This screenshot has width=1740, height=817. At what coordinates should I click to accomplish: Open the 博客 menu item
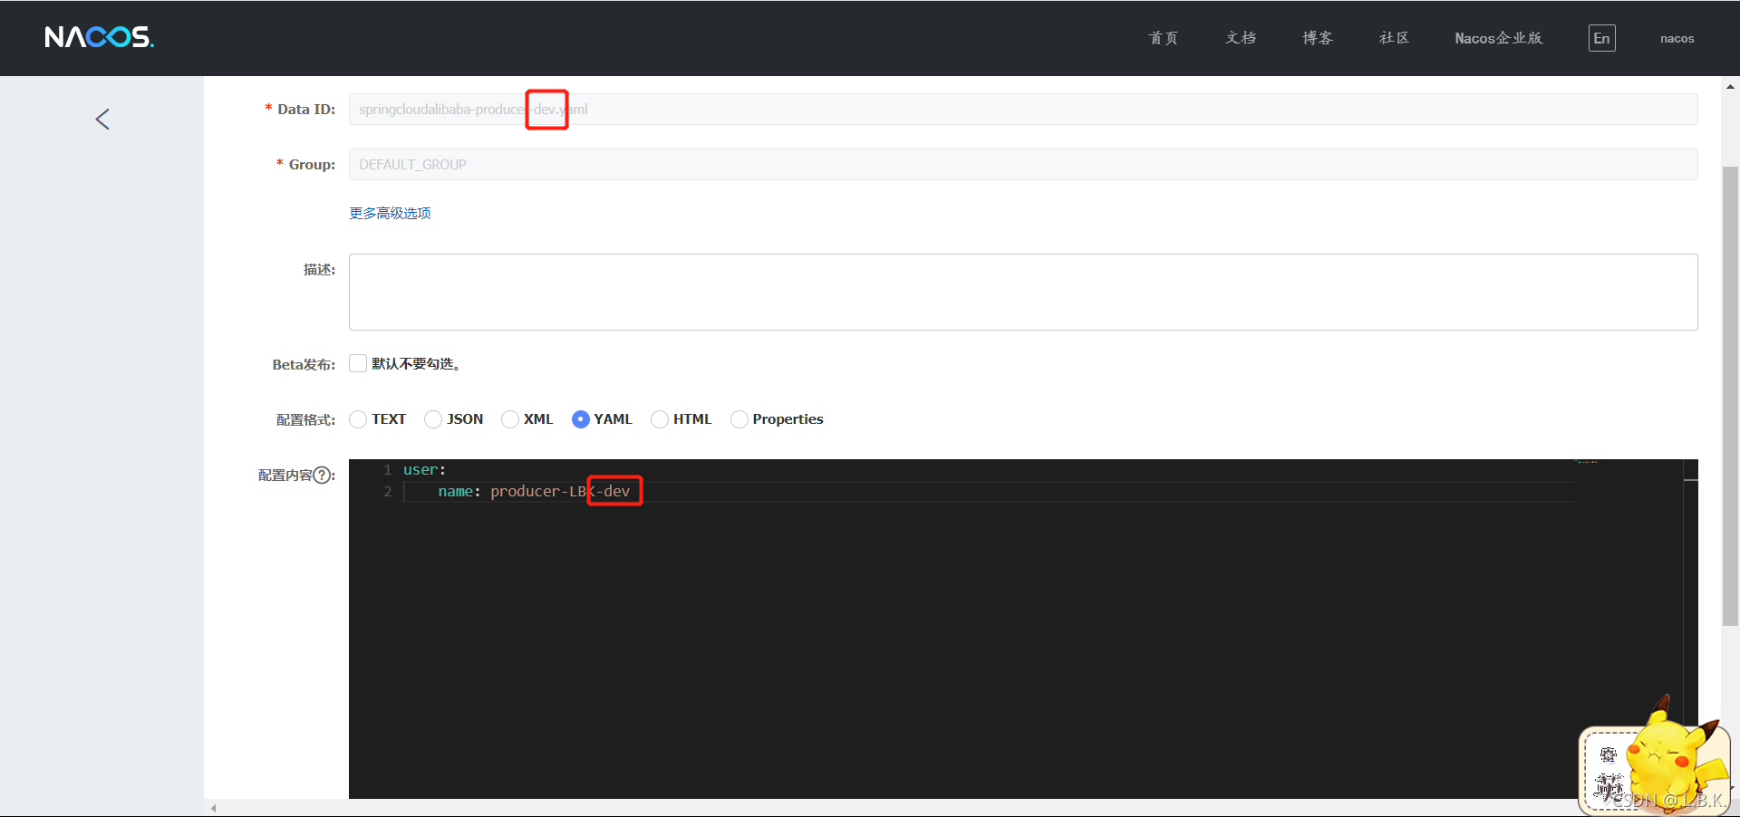pos(1317,38)
